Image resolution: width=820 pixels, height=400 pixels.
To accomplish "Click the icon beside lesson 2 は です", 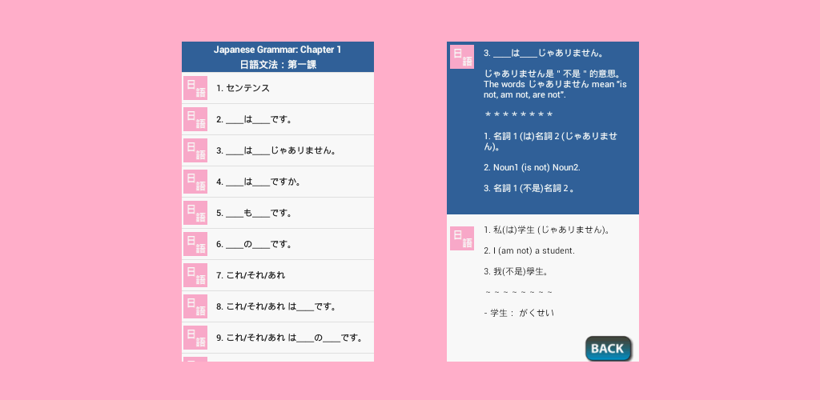I will (x=195, y=119).
